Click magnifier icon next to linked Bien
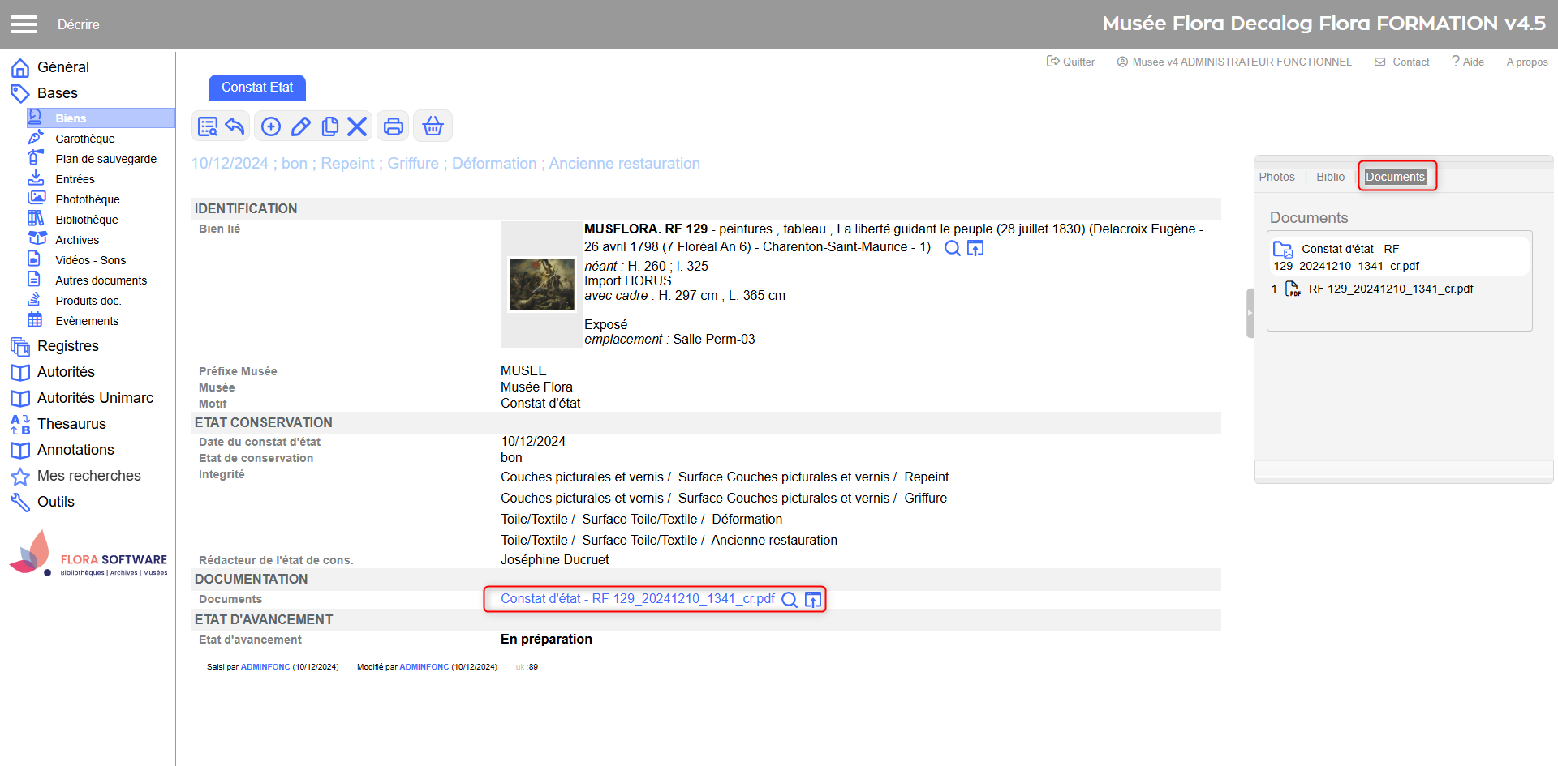Viewport: 1558px width, 766px height. (x=952, y=248)
